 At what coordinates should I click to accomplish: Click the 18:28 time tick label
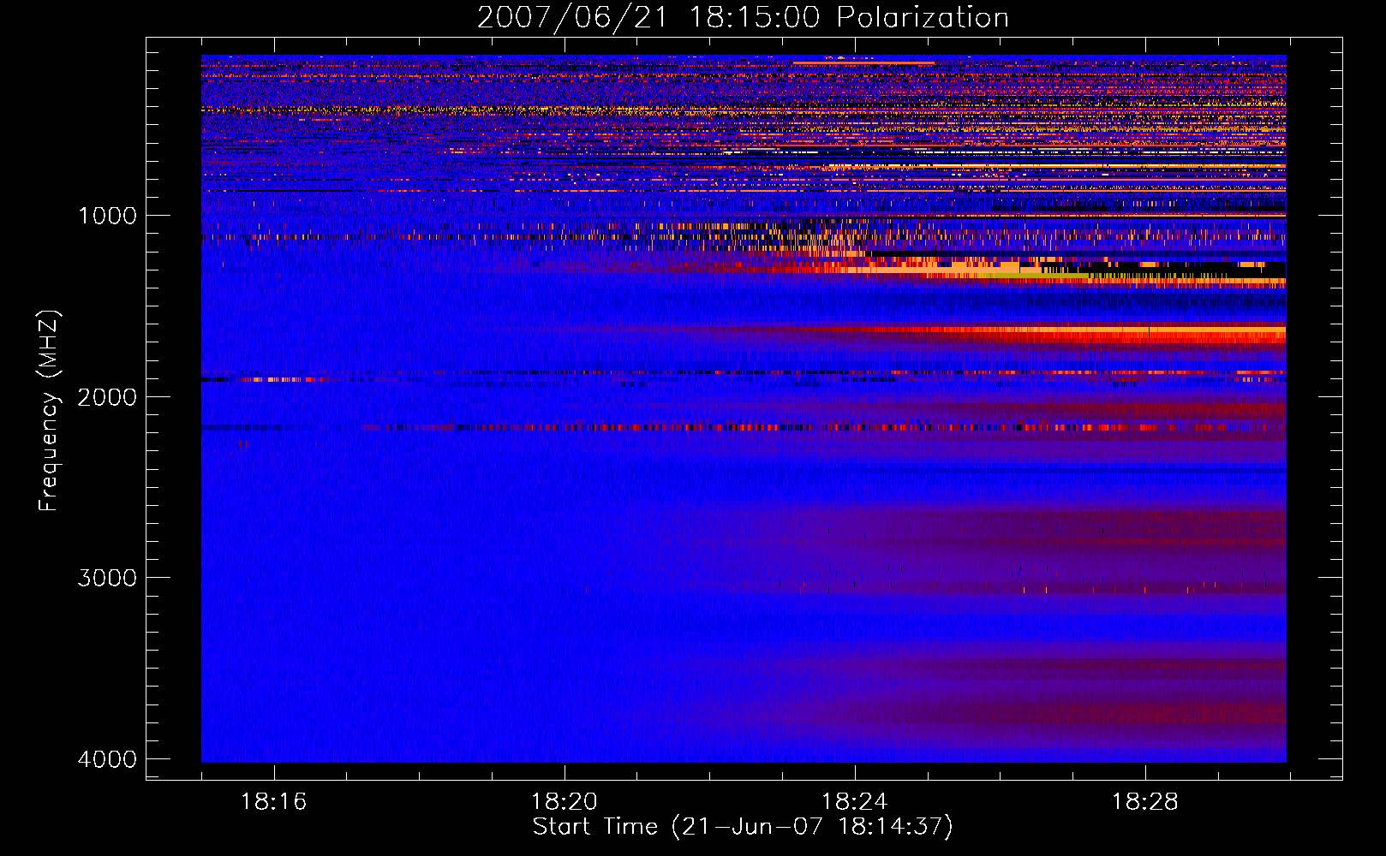(x=1144, y=802)
